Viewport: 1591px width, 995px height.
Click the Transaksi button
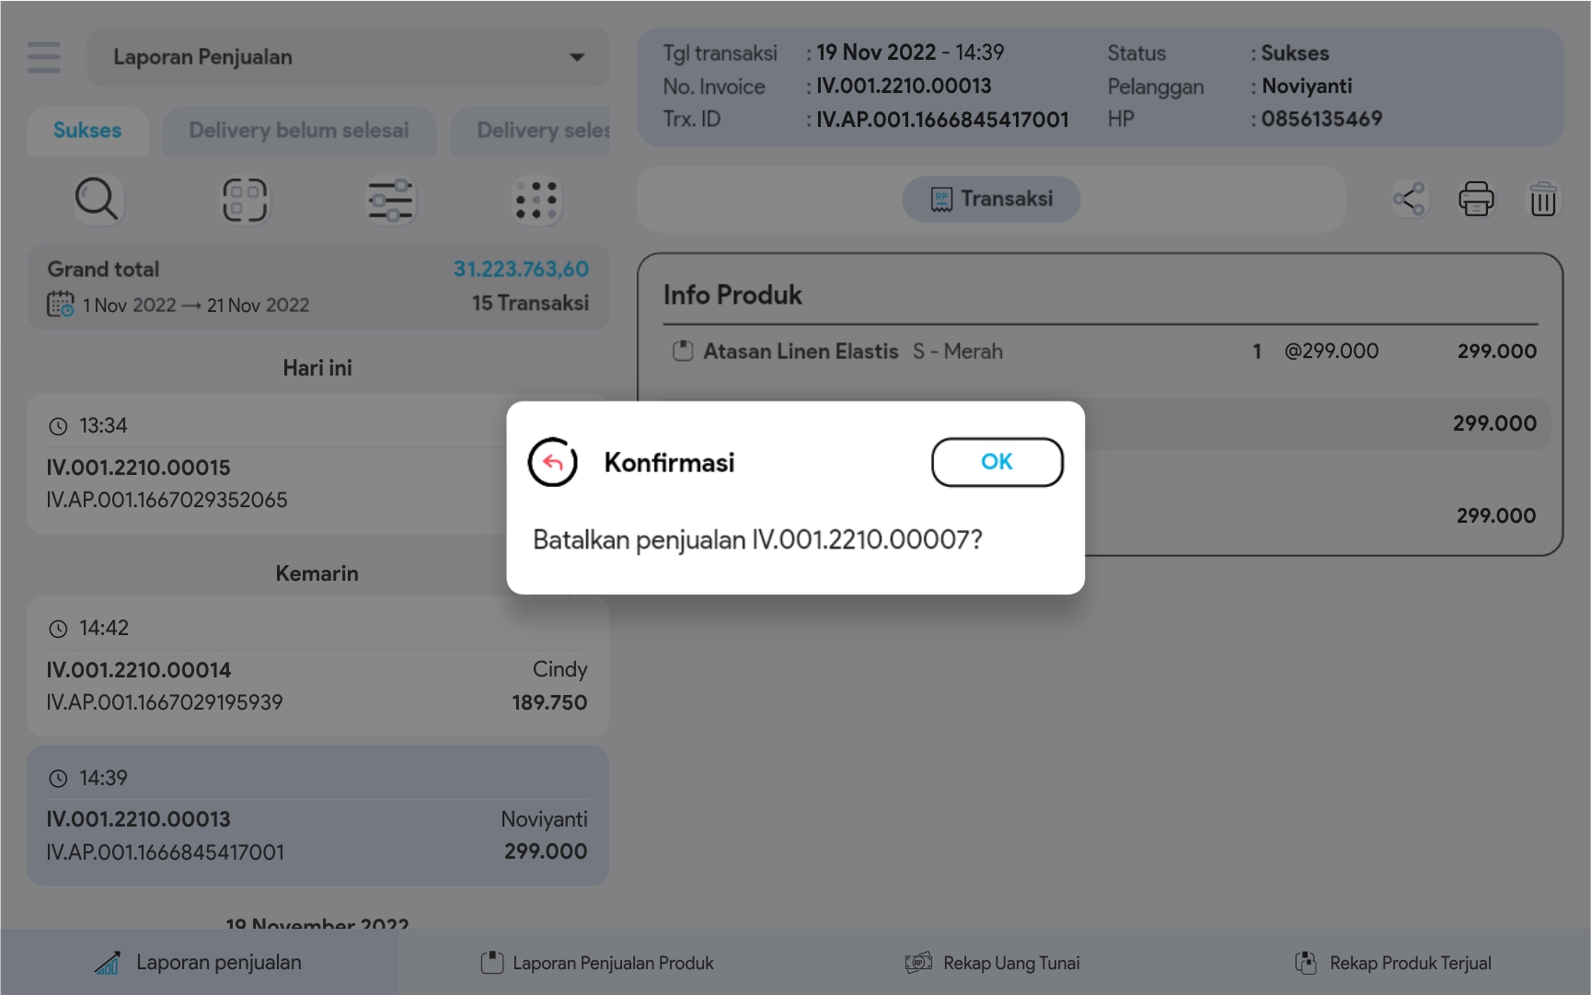(x=991, y=199)
